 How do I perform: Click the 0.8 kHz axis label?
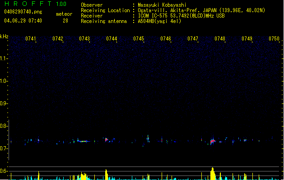tap(4, 126)
